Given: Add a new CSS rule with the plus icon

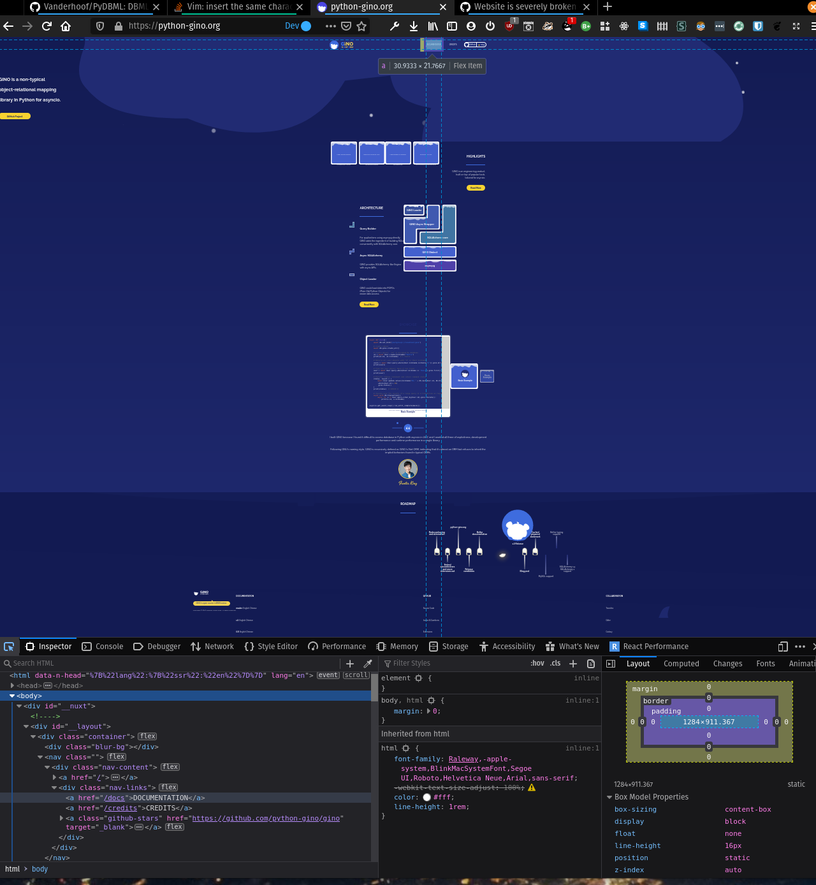Looking at the screenshot, I should 573,664.
